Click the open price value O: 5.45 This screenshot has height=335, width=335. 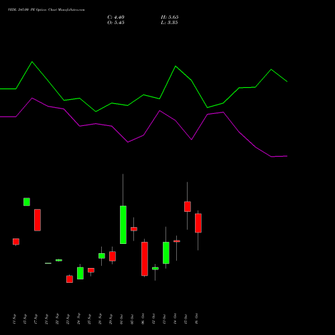point(116,23)
